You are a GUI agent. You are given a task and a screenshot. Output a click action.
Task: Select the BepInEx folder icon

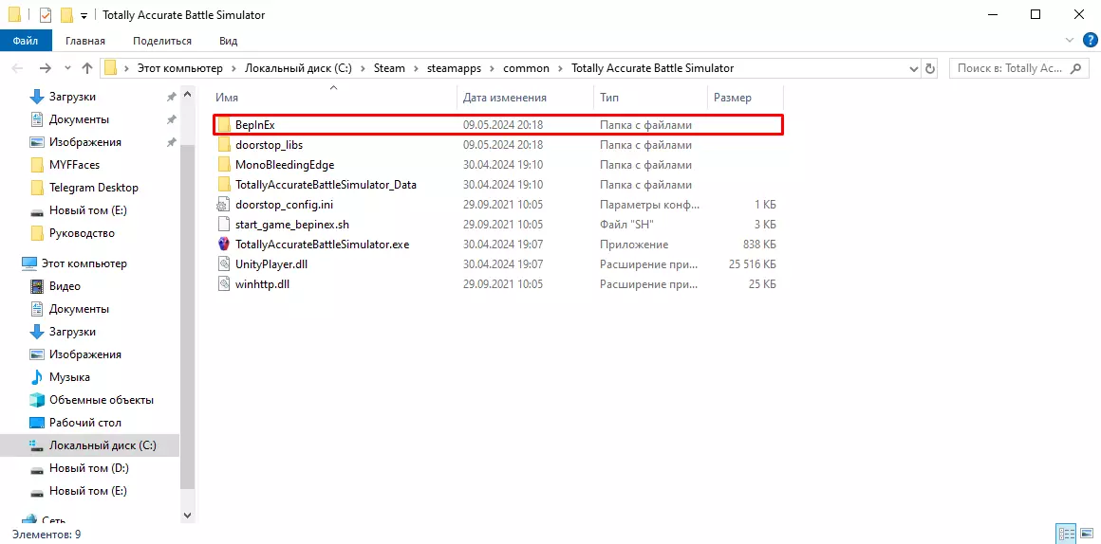click(x=224, y=125)
